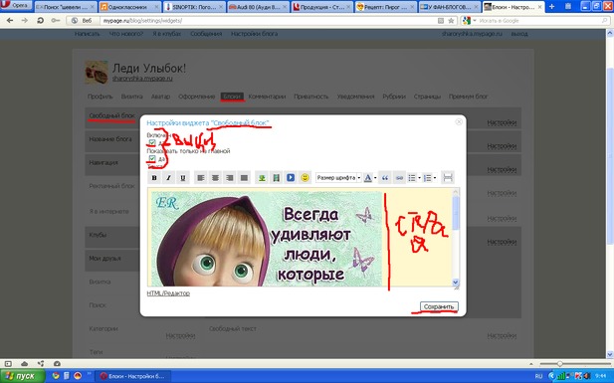Click the 'sharoryshka.mypage.ru' link under blog title
Screen dimensions: 614x383
click(142, 79)
